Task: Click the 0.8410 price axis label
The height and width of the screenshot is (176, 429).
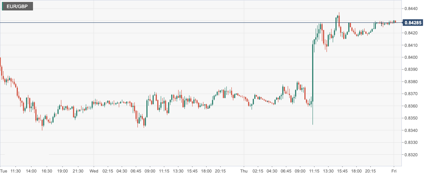Action: 411,45
